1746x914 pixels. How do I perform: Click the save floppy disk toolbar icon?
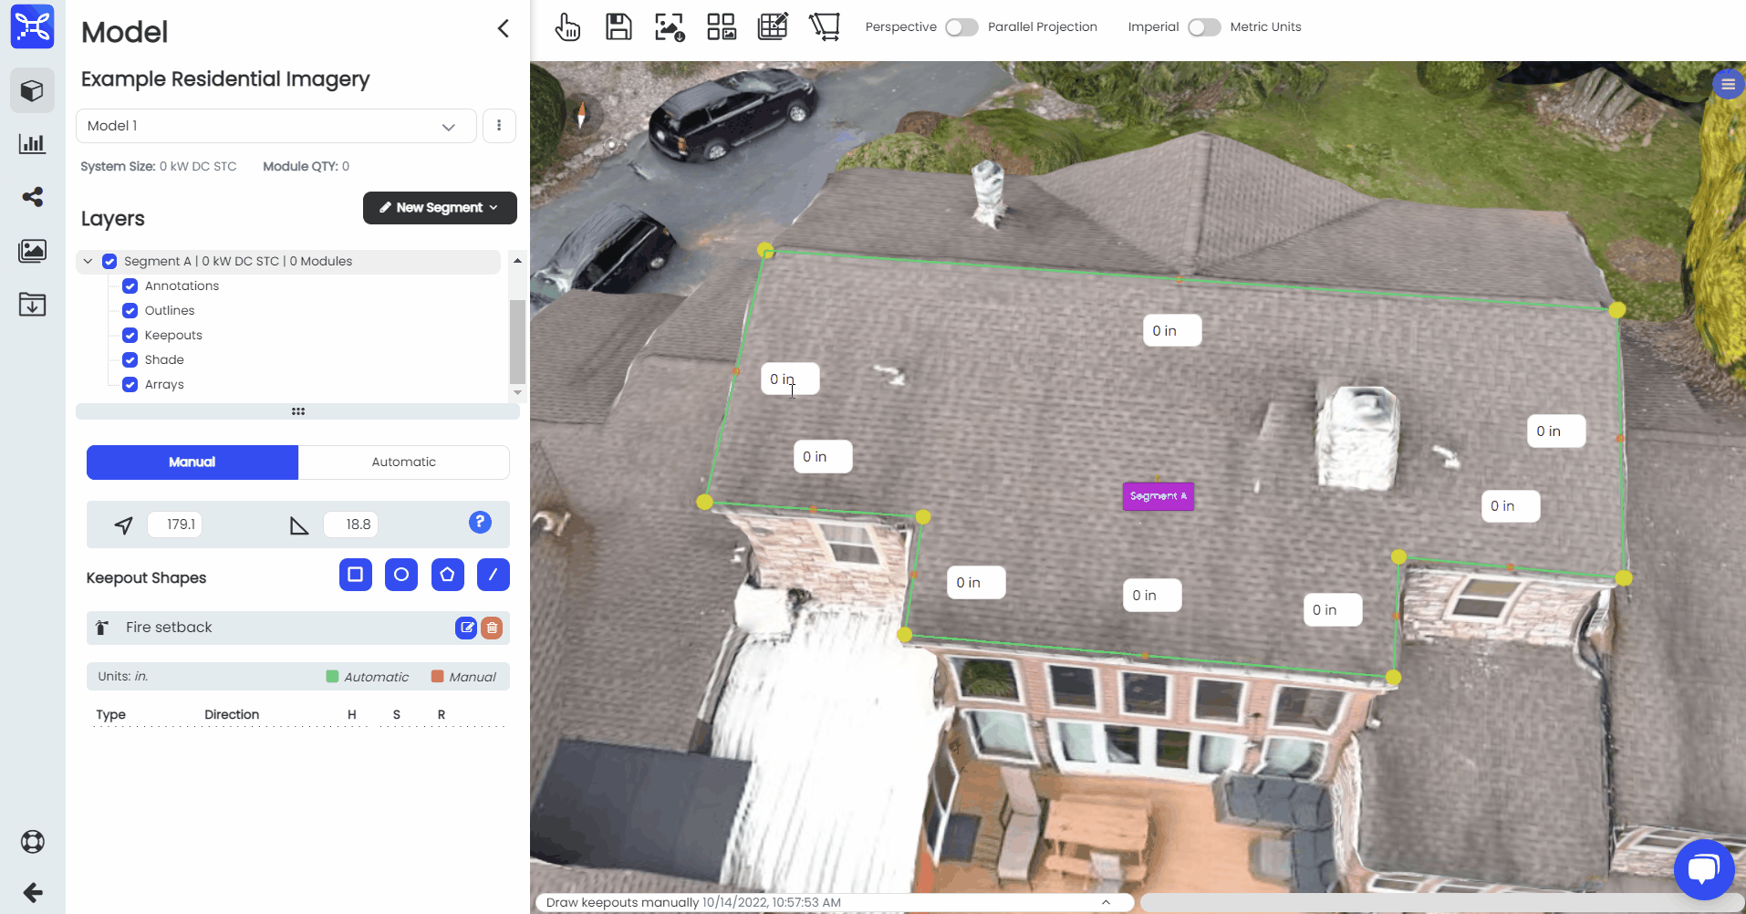coord(618,26)
